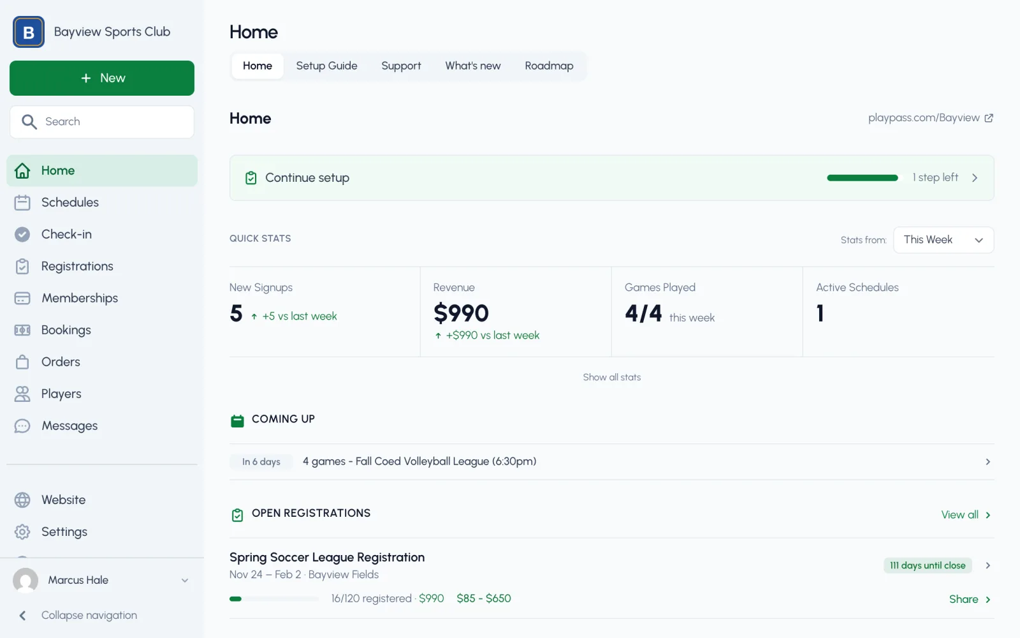The width and height of the screenshot is (1020, 638).
Task: Click the Players people icon
Action: [x=22, y=394]
